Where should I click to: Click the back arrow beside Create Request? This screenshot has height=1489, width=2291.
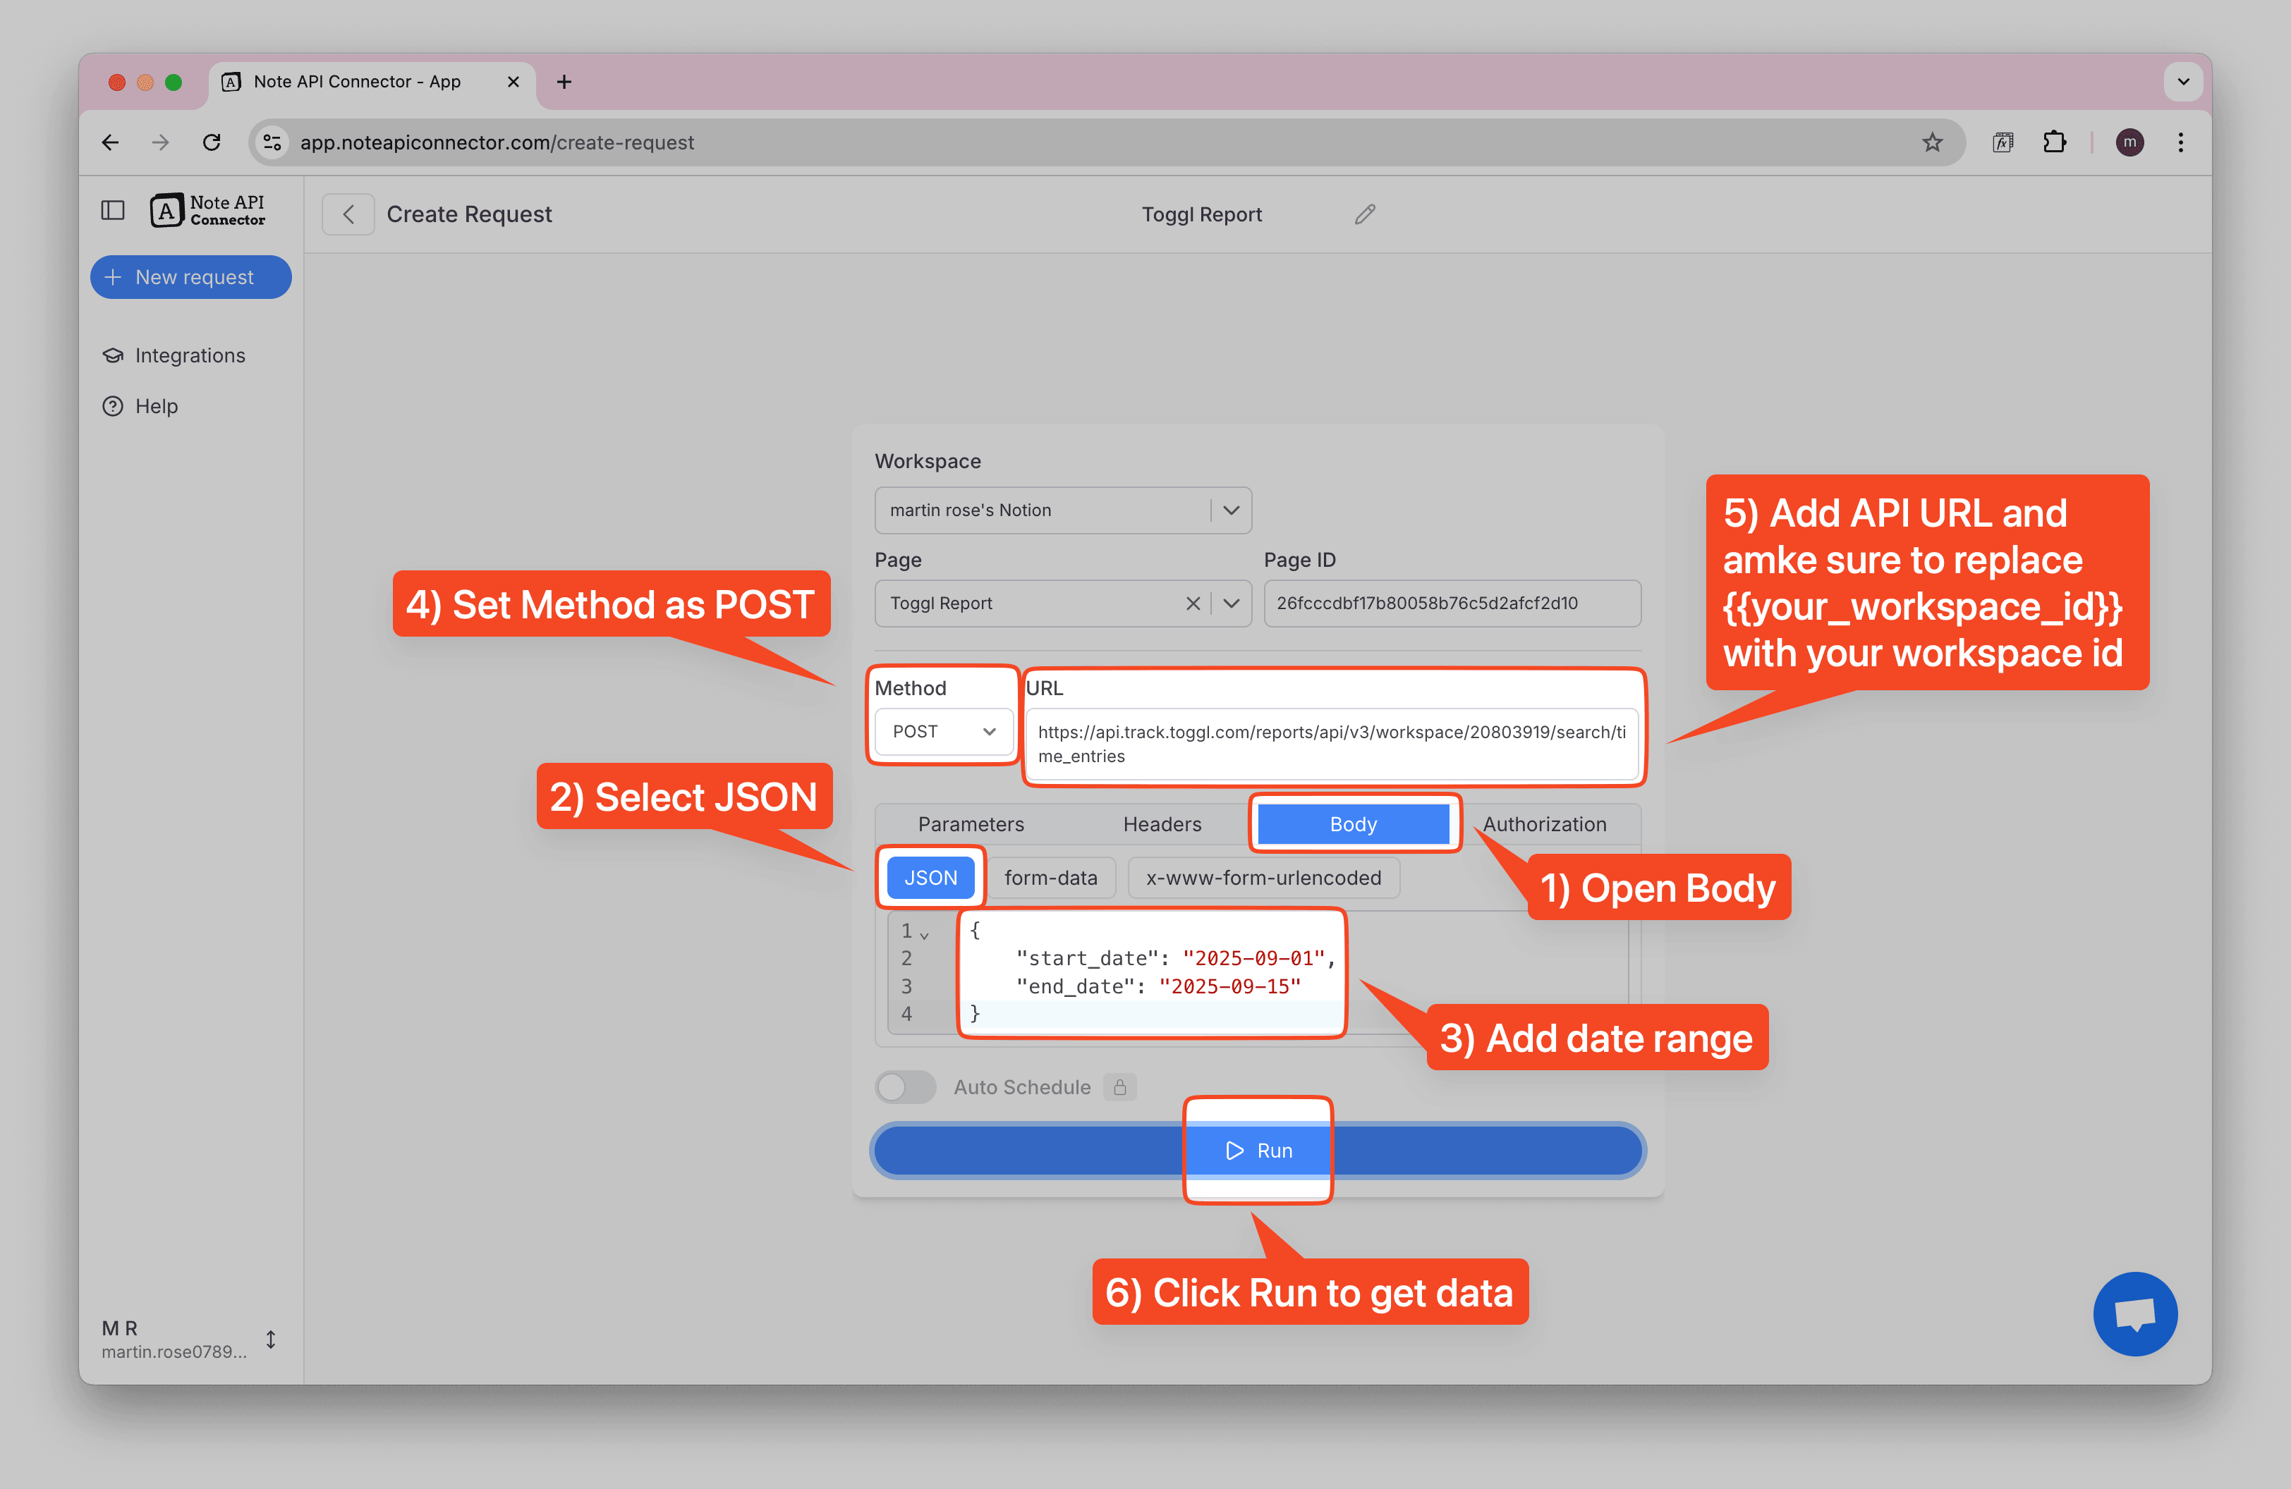pyautogui.click(x=348, y=214)
